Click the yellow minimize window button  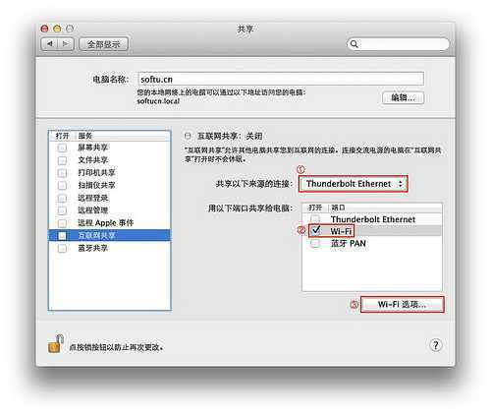pos(57,29)
